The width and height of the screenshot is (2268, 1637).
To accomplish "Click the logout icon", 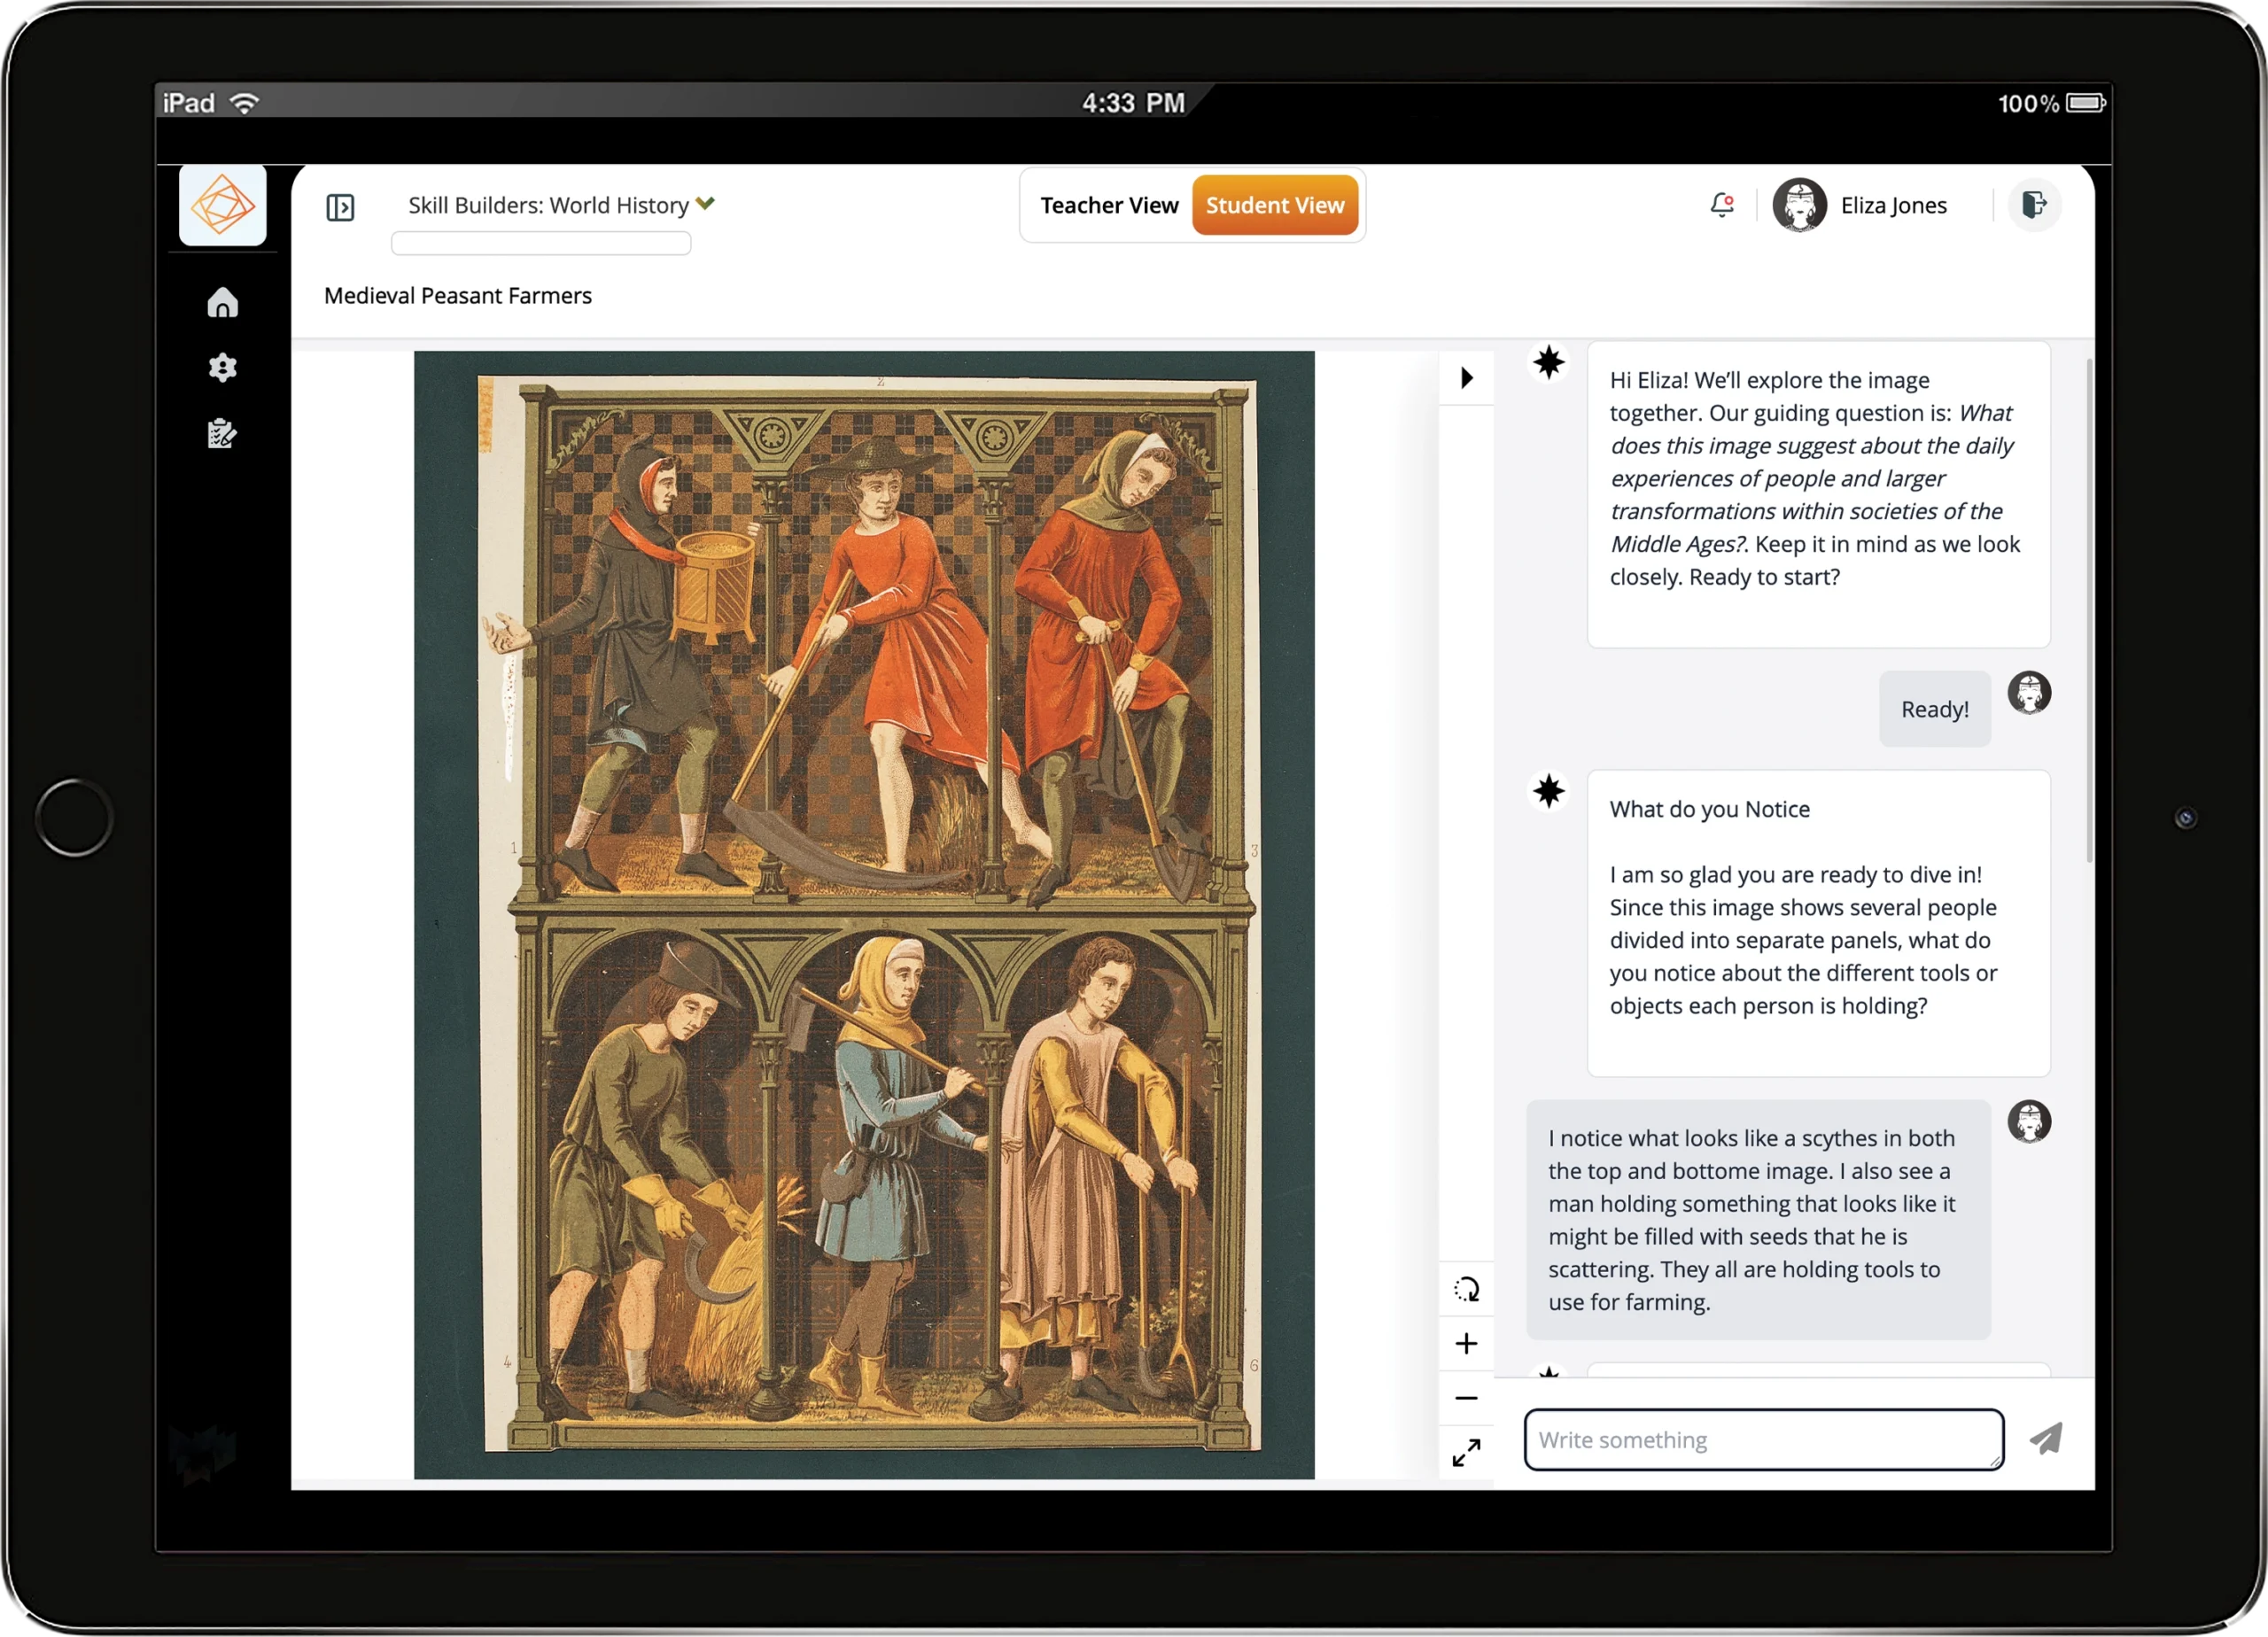I will coord(2033,205).
